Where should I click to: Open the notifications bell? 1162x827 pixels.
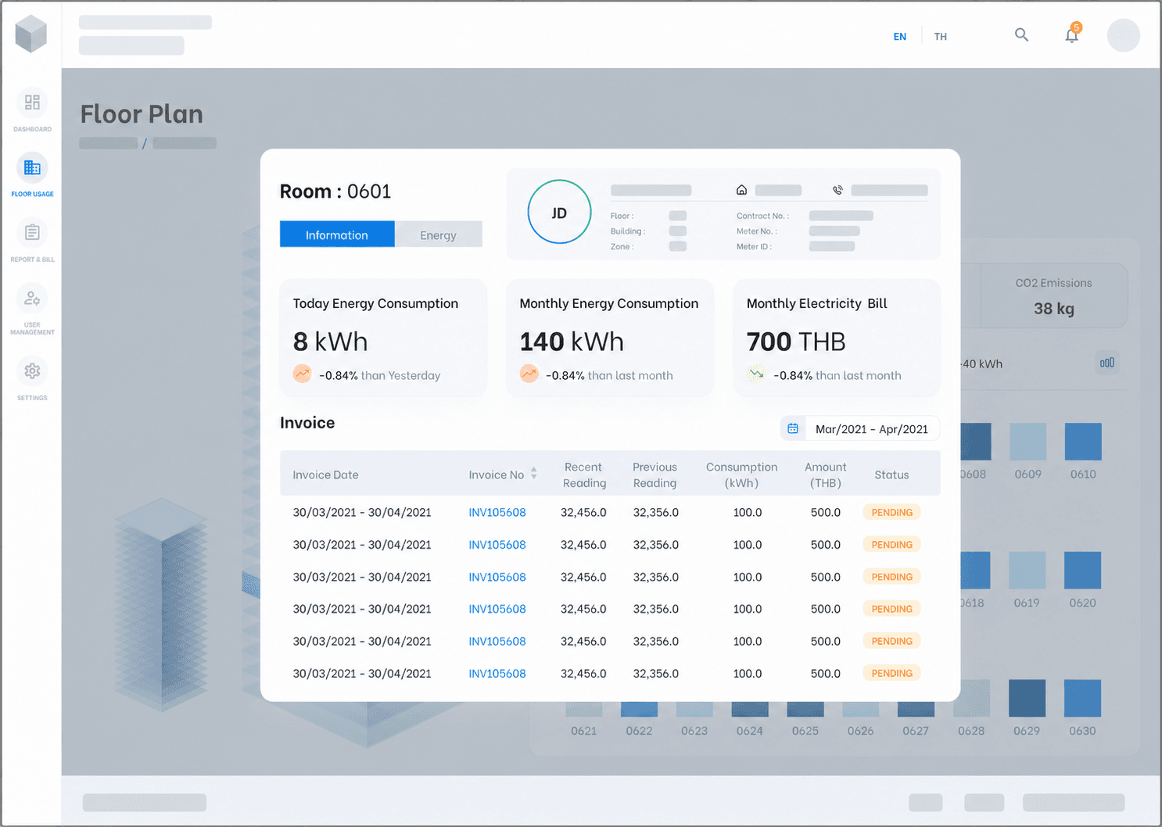click(1072, 34)
